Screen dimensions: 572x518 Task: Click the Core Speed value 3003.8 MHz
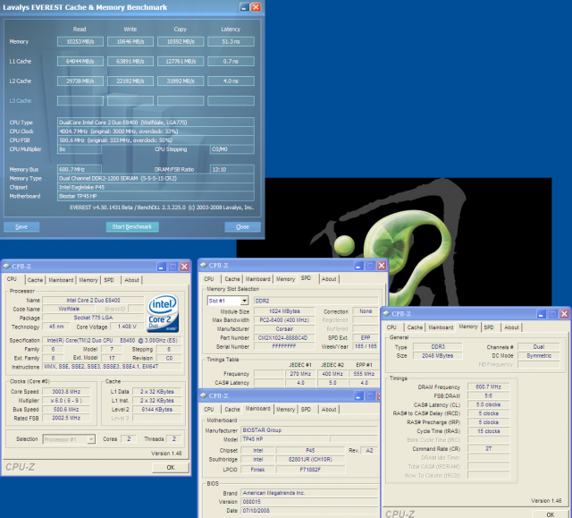[66, 391]
